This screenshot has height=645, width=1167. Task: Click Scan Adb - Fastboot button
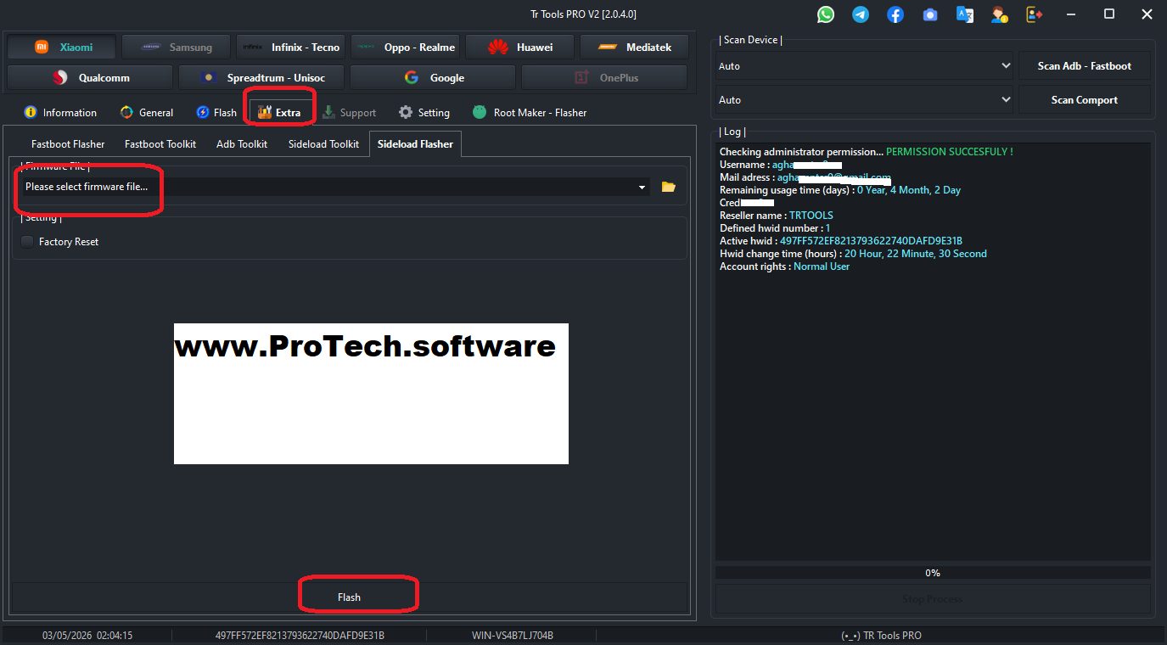1085,66
